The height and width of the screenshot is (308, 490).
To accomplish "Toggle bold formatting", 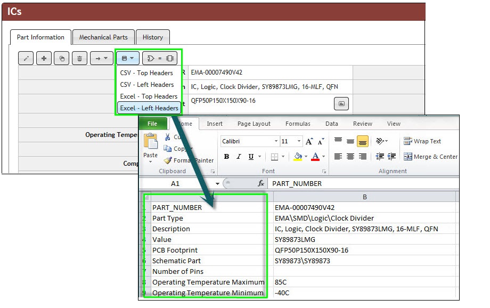I will tap(226, 156).
